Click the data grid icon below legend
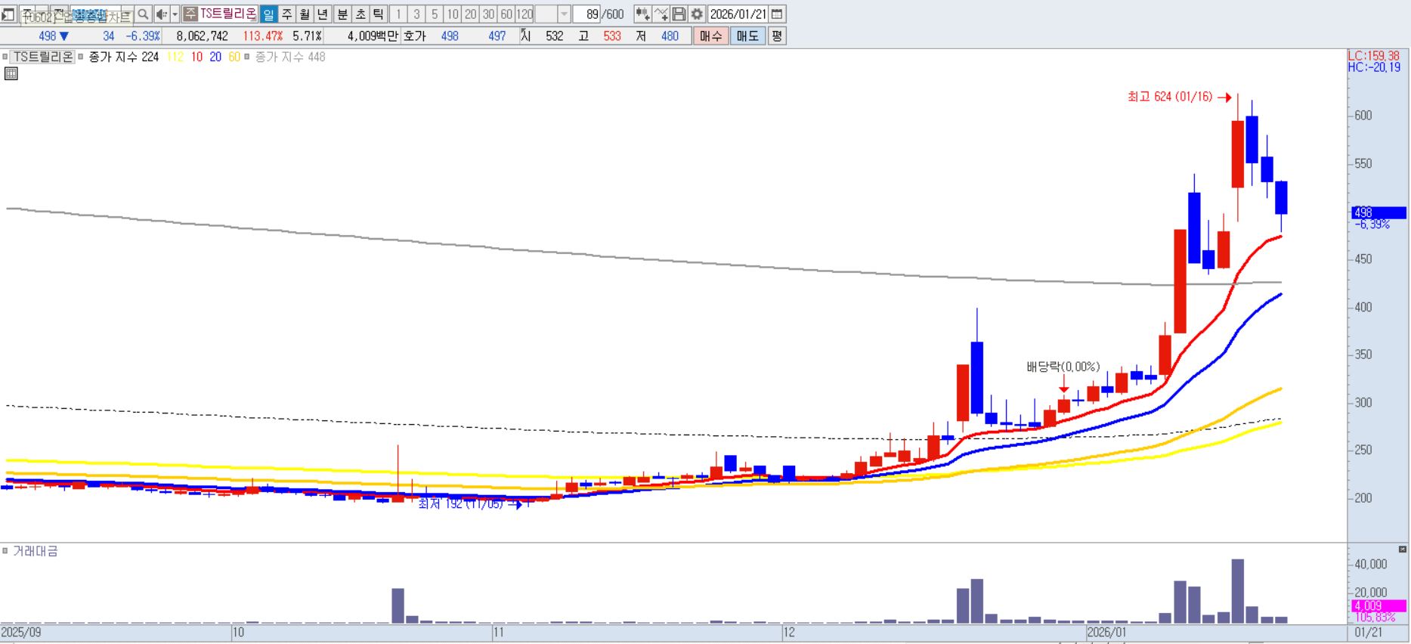 click(x=11, y=74)
